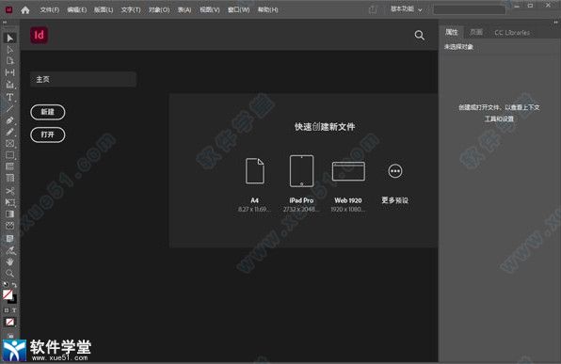Select the Rectangle tool
The image size is (561, 364).
(x=10, y=155)
